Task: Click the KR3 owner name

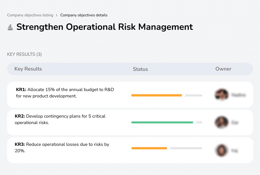Action: (234, 151)
